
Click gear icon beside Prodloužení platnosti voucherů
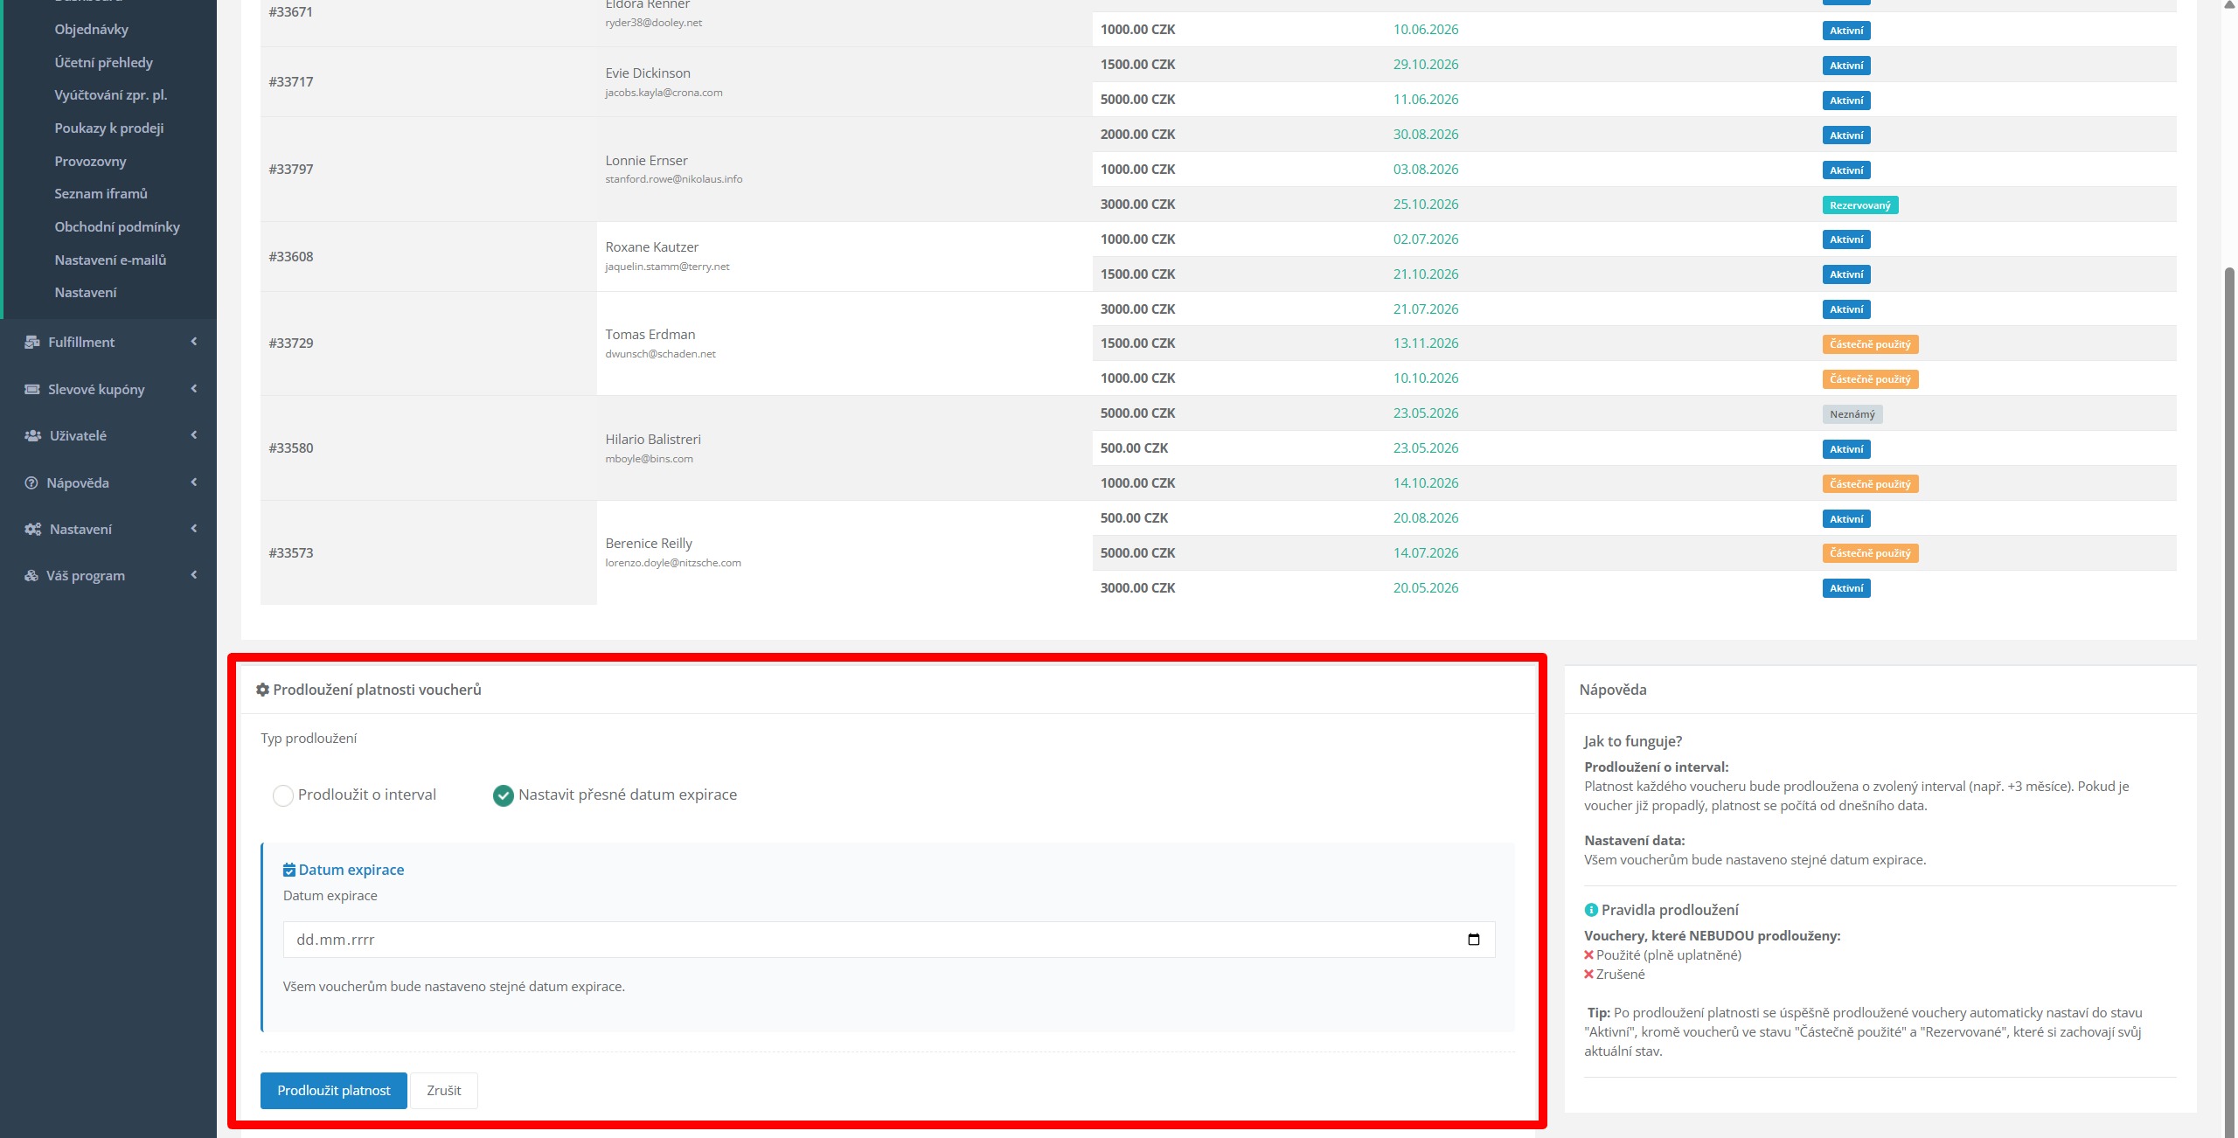[x=262, y=690]
